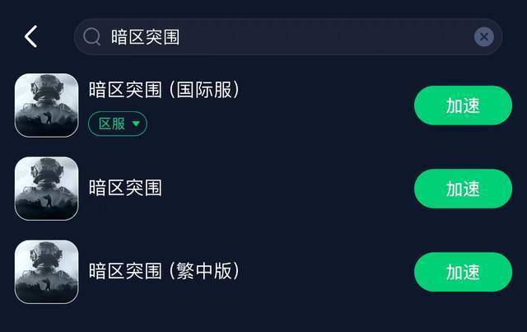Open the 区服 region dropdown

(118, 124)
